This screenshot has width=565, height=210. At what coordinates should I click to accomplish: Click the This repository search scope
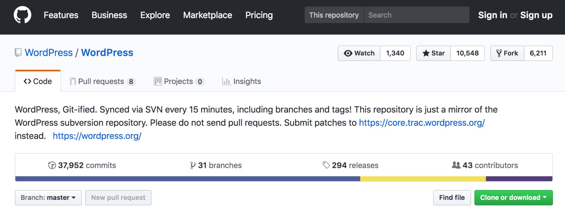pyautogui.click(x=334, y=15)
